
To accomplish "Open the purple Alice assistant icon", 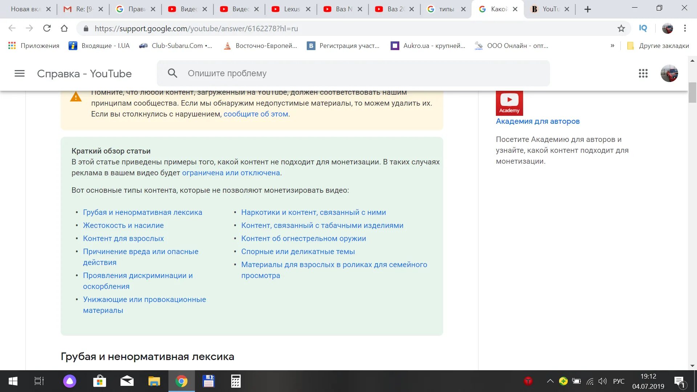I will (70, 381).
